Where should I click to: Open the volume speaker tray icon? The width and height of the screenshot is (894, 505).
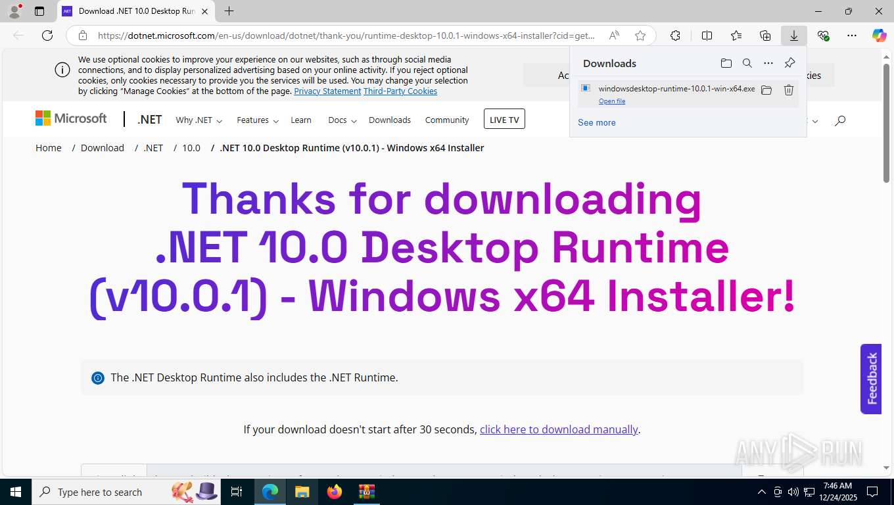pos(793,492)
